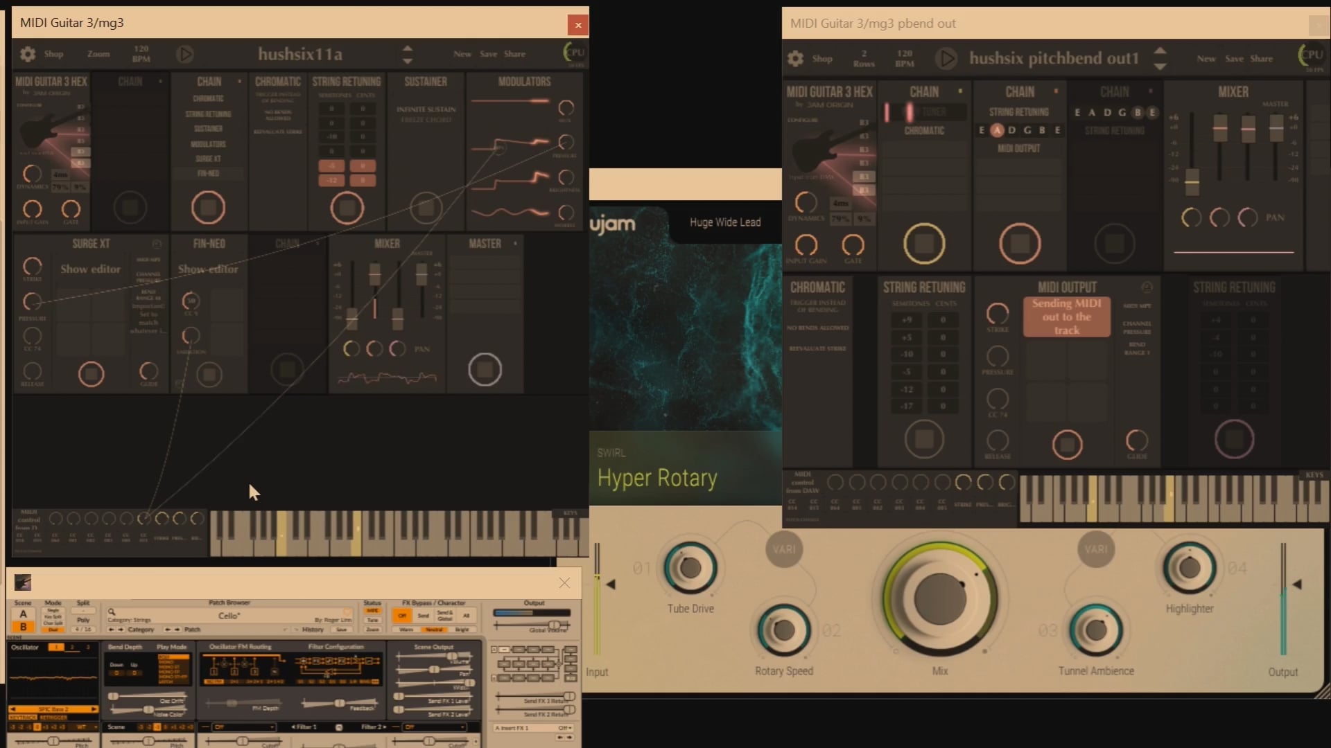The image size is (1331, 748).
Task: Click the CPU meter in hushsix11a window
Action: [574, 53]
